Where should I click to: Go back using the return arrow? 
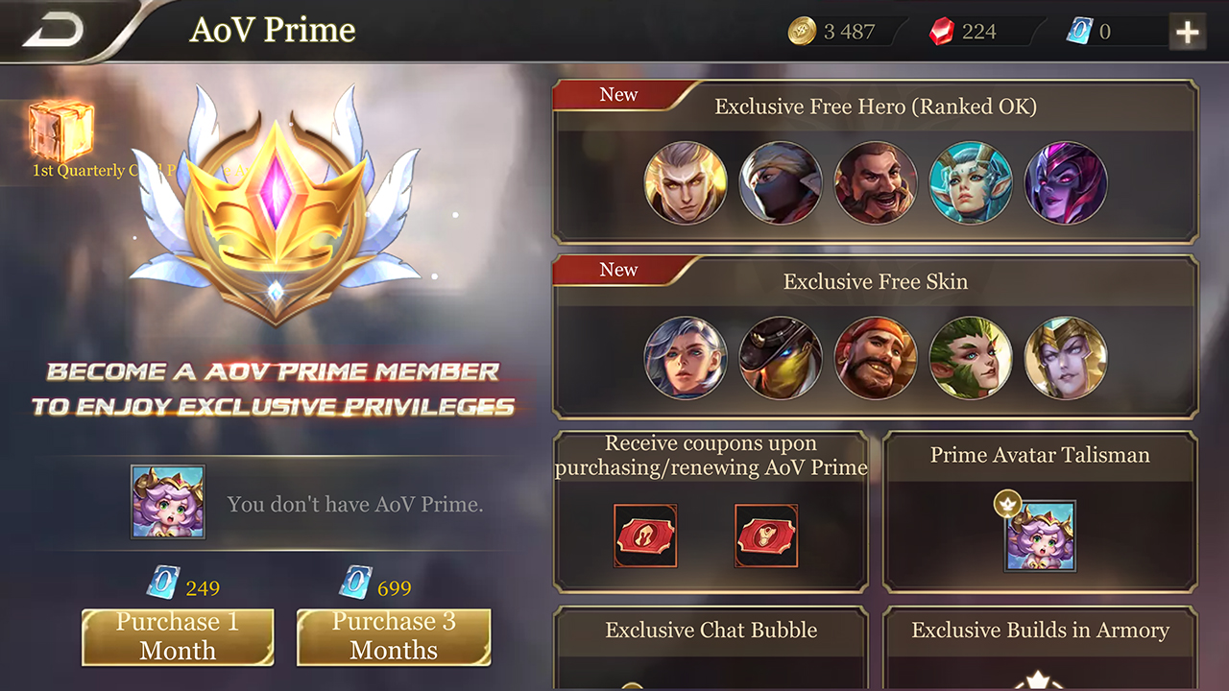52,31
